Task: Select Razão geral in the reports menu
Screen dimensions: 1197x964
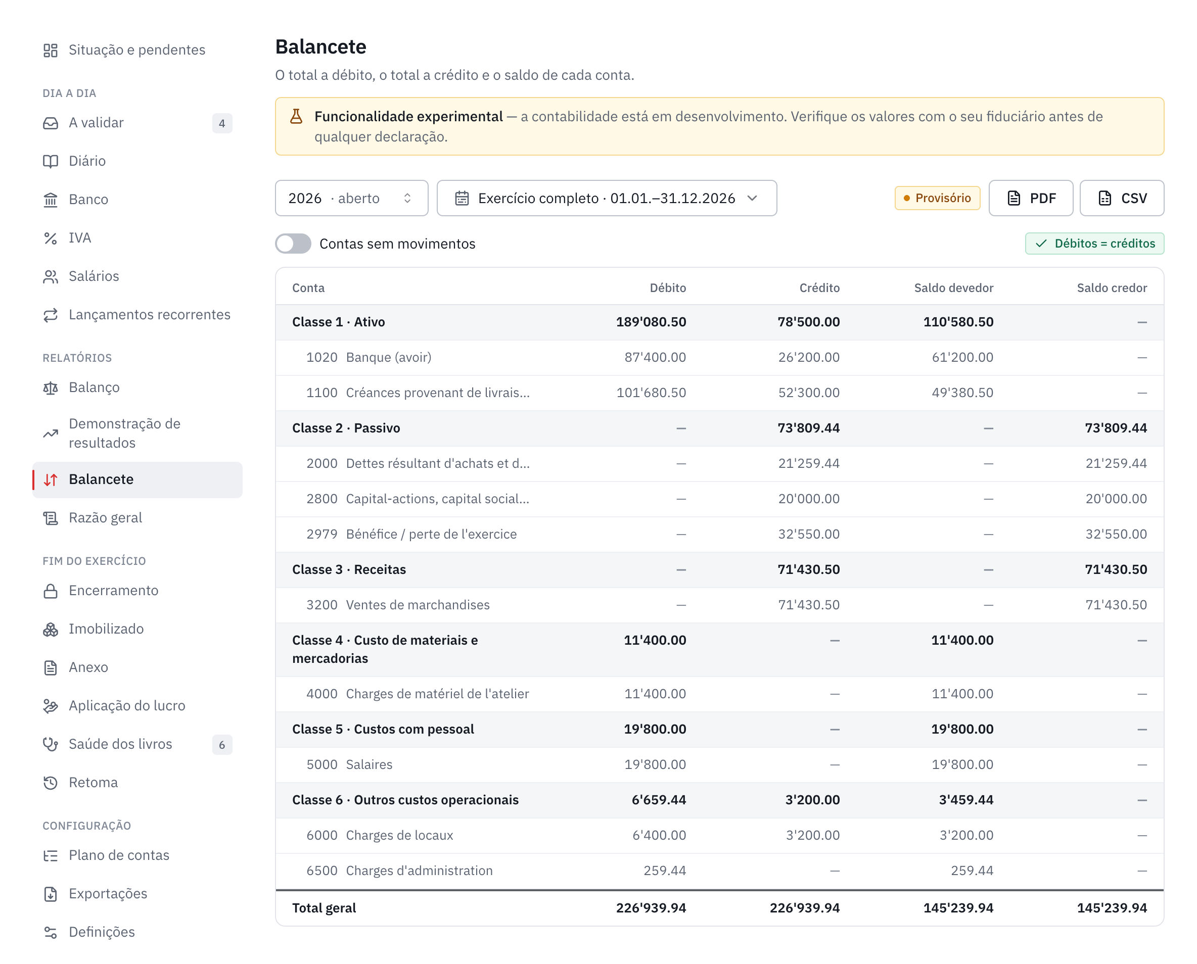Action: [137, 518]
